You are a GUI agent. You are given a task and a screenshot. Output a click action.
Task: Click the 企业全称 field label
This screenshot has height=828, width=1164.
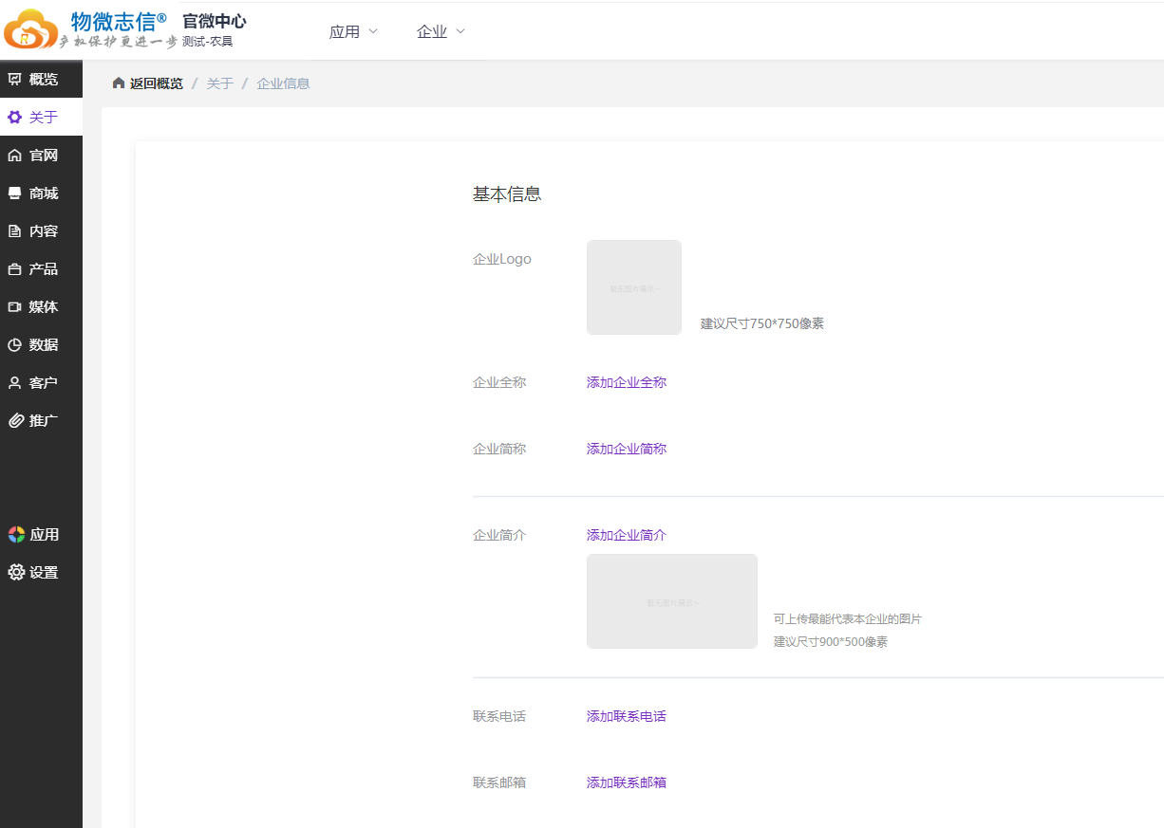499,382
